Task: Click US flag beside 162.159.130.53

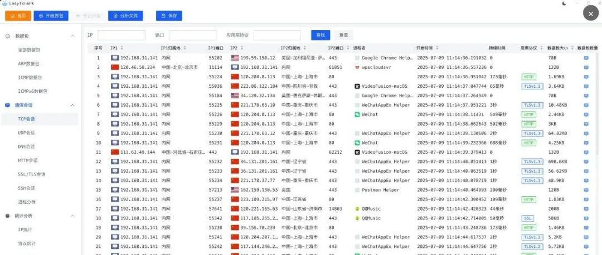Action: pyautogui.click(x=235, y=190)
